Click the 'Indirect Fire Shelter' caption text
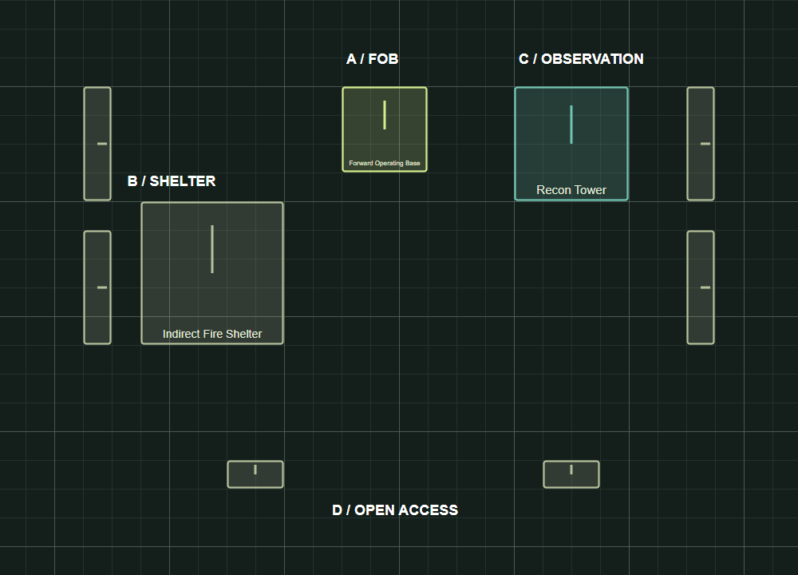Image resolution: width=798 pixels, height=575 pixels. (x=212, y=334)
